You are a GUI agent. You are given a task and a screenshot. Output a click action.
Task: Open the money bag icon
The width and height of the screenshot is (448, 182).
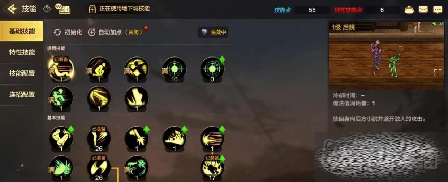409,10
